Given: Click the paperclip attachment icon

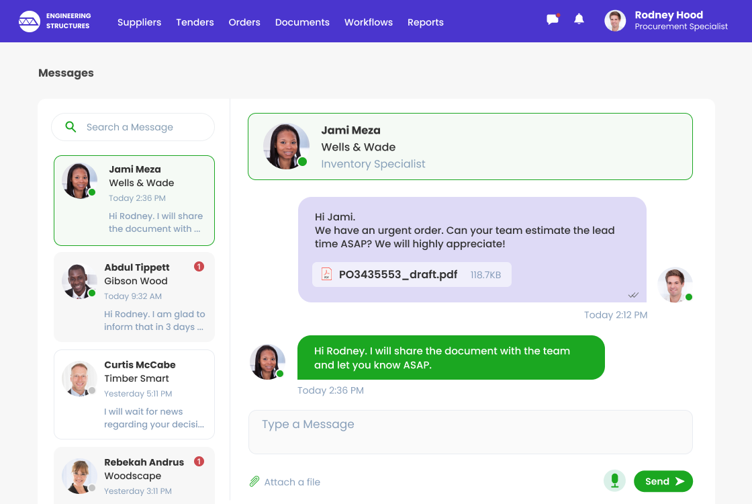Looking at the screenshot, I should click(x=254, y=481).
